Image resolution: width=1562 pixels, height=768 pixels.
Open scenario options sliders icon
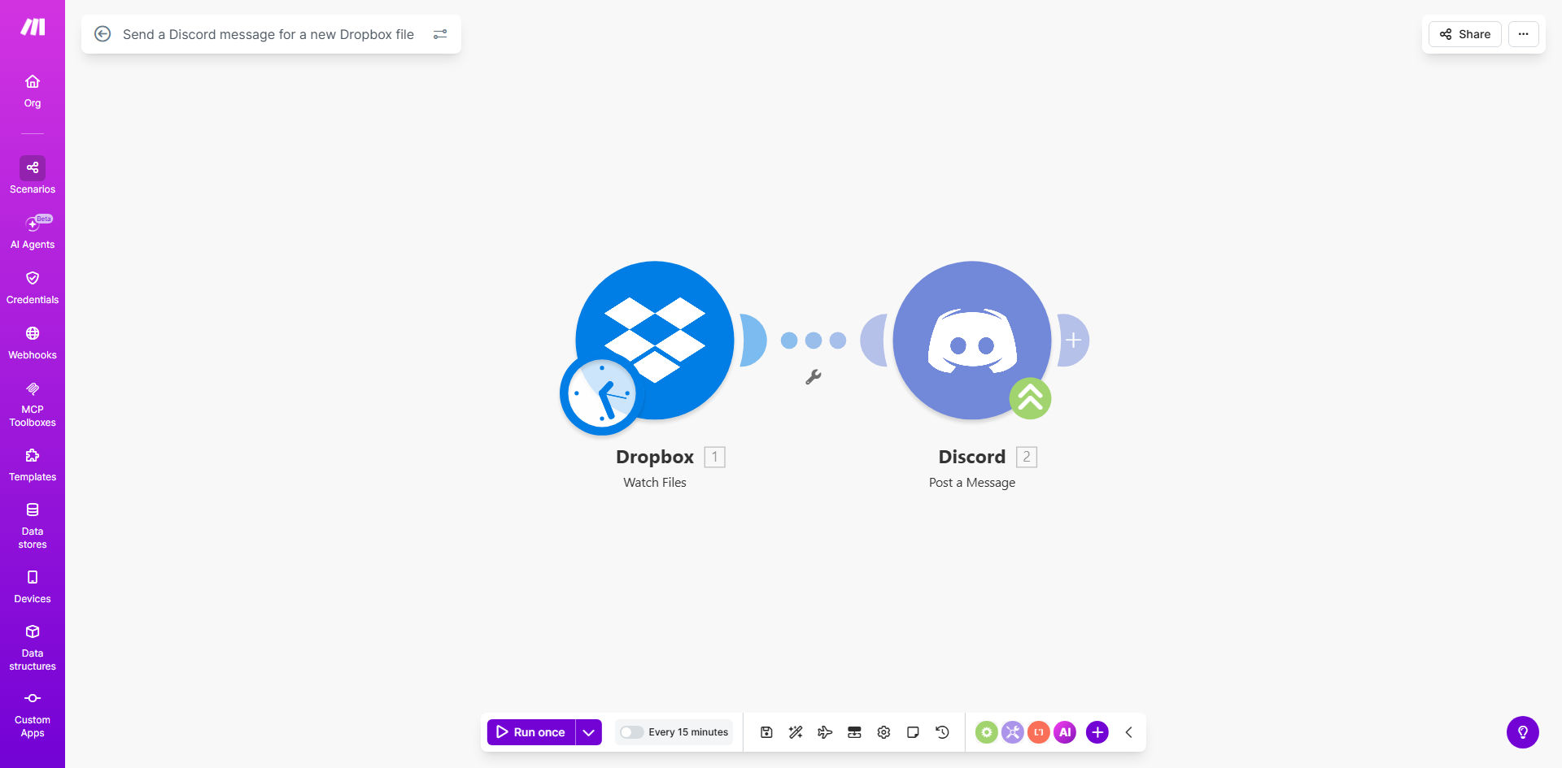[440, 34]
